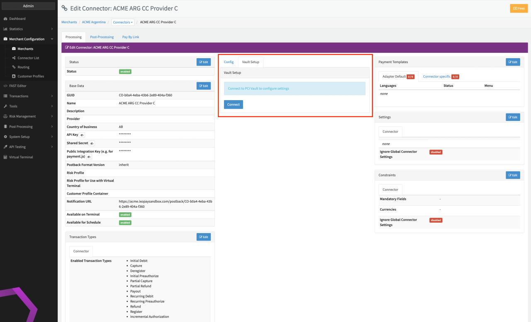Screen dimensions: 531x322
Task: Select the Config tab
Action: coord(229,62)
